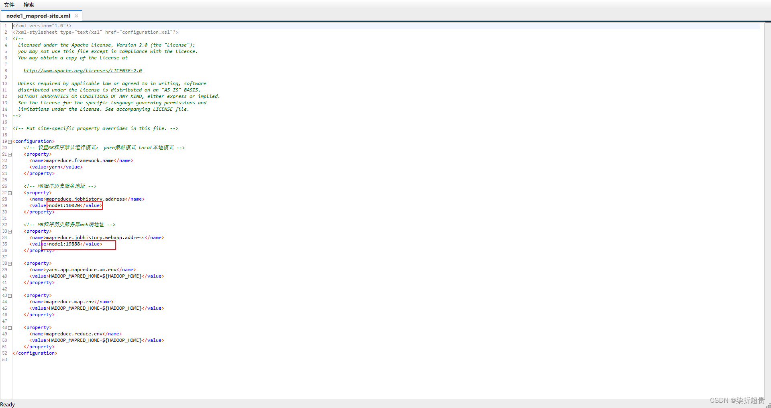Click the opening configuration tag

point(33,141)
